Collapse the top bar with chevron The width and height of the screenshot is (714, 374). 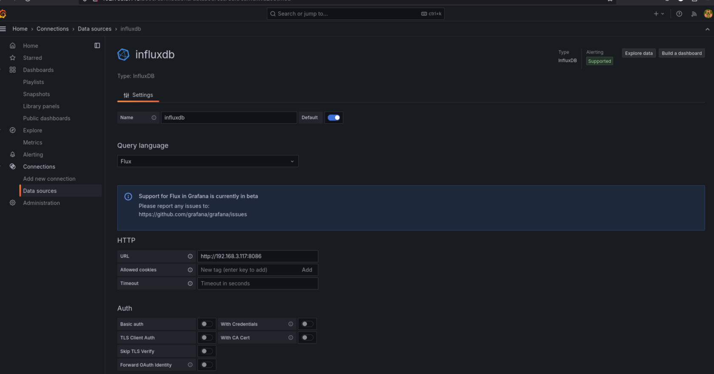coord(707,29)
